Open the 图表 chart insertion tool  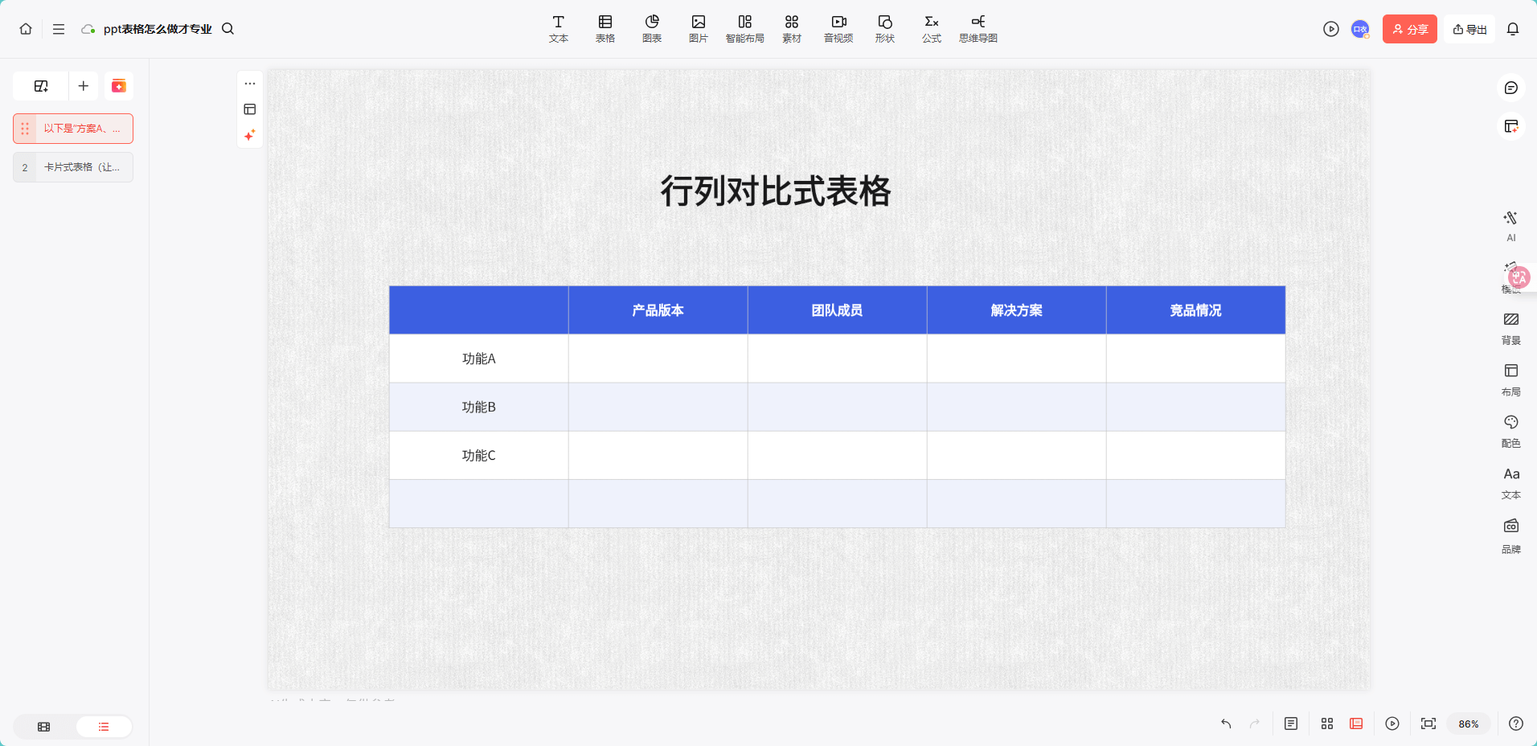[x=651, y=28]
